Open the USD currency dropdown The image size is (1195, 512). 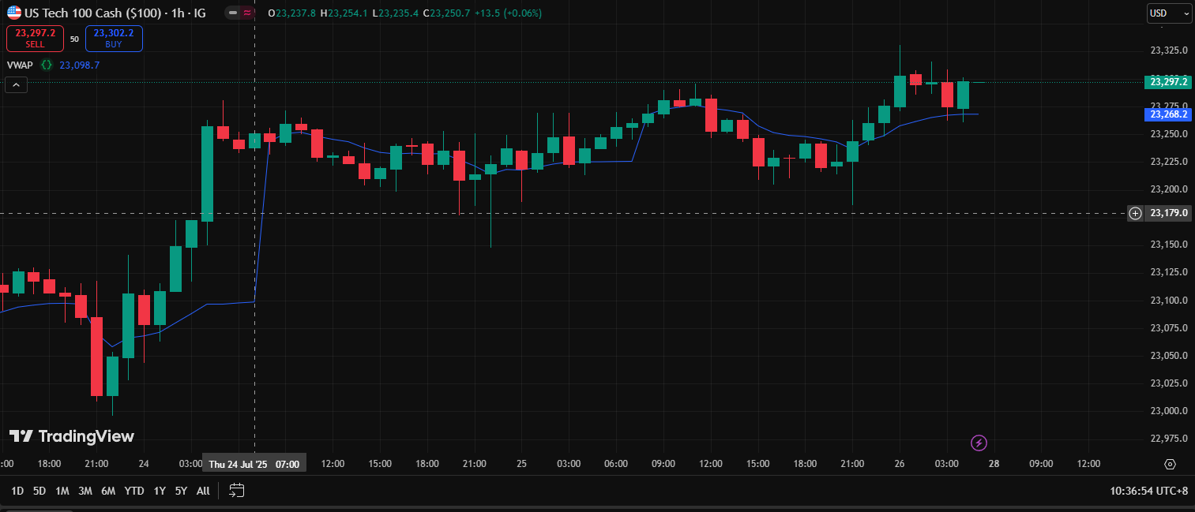click(1169, 13)
